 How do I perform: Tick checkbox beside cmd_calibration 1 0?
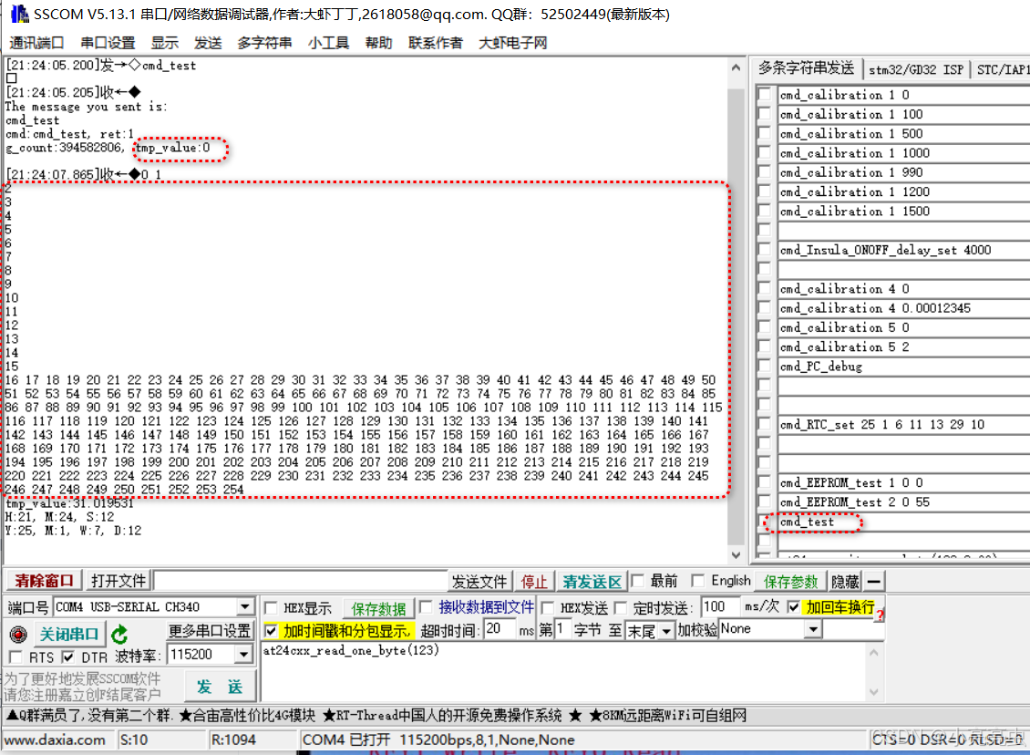(764, 95)
